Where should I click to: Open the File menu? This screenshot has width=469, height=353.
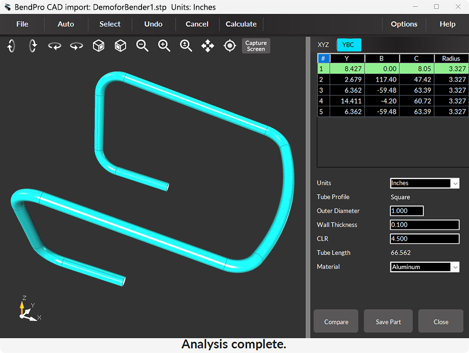[22, 24]
